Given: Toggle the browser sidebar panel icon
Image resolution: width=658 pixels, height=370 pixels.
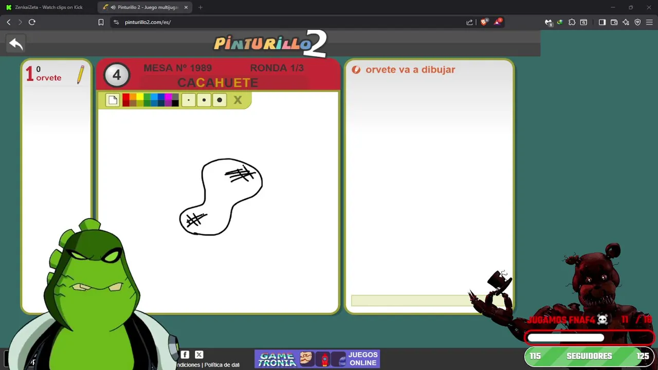Looking at the screenshot, I should click(x=602, y=22).
